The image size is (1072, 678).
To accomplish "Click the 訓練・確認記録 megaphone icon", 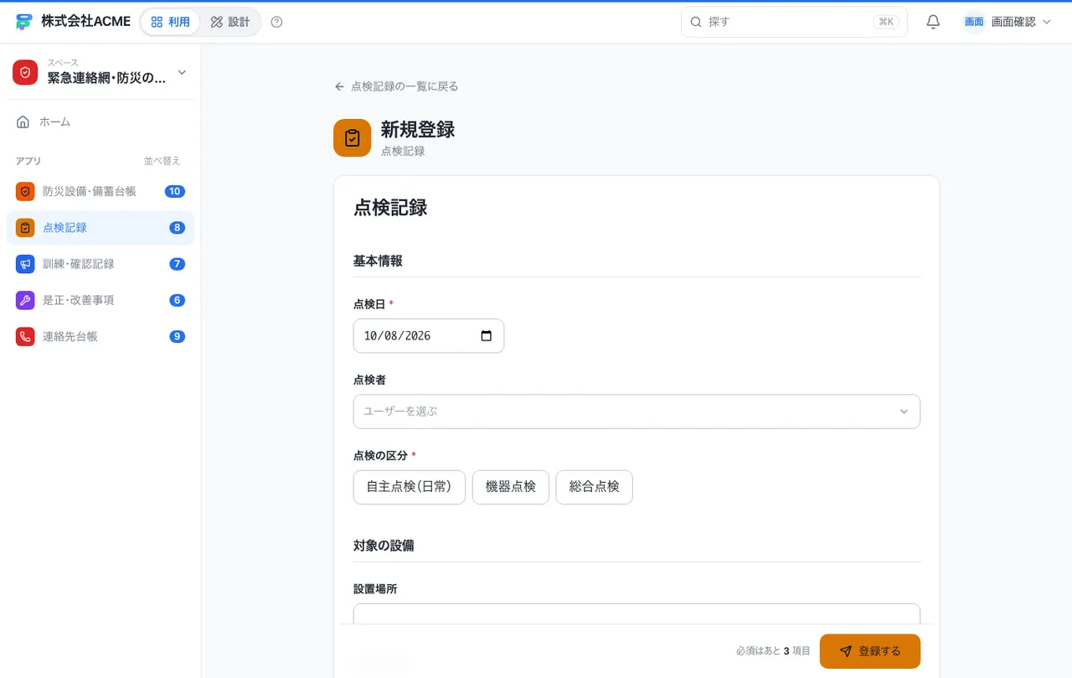I will point(25,264).
